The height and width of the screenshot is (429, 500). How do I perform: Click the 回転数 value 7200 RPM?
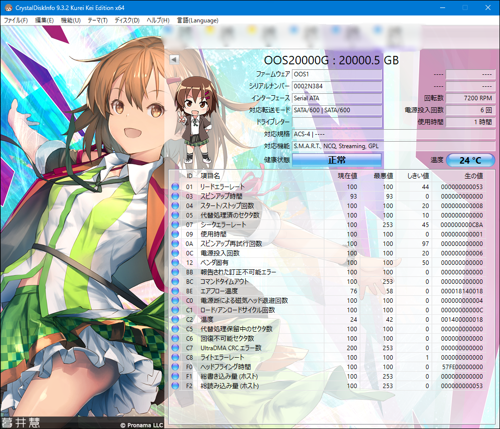(471, 98)
